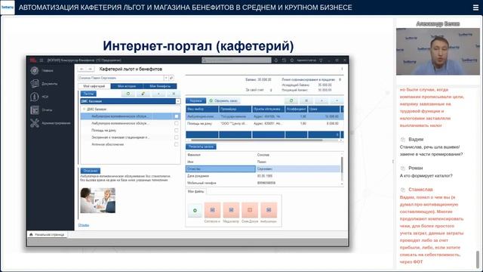Move the Корзина row down
This screenshot has width=483, height=272.
pyautogui.click(x=337, y=100)
